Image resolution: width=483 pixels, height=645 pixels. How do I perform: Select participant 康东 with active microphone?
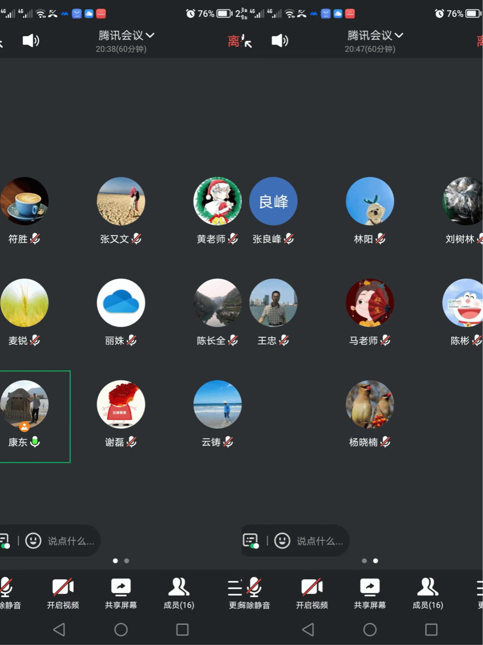point(25,415)
